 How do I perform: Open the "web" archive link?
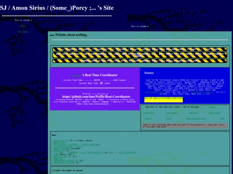(223, 119)
